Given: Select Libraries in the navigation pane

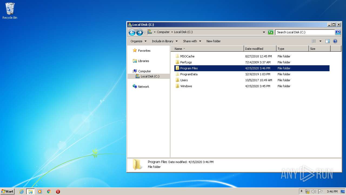Looking at the screenshot, I should [x=144, y=61].
